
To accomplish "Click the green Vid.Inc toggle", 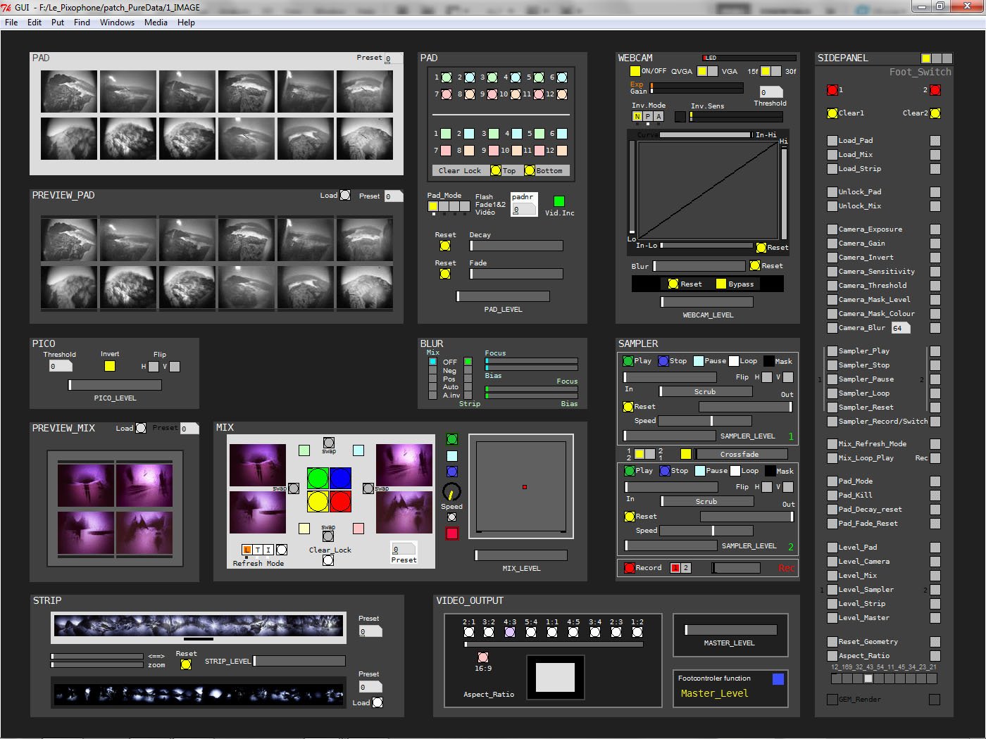I will tap(559, 201).
